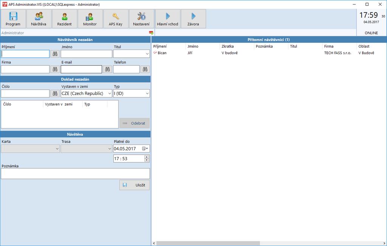The image size is (387, 246).
Task: Click the ONLINE status label
Action: [x=371, y=33]
